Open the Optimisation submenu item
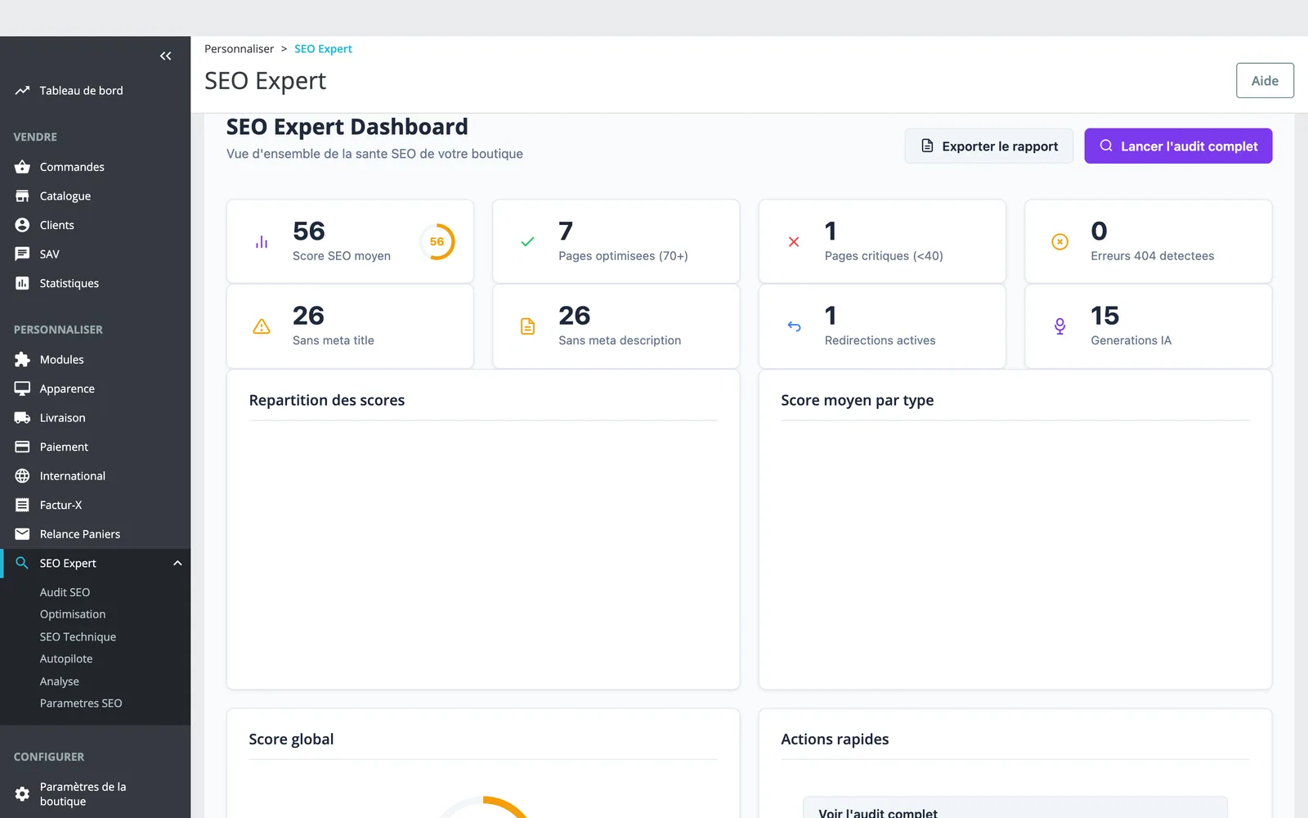This screenshot has height=818, width=1308. click(73, 614)
